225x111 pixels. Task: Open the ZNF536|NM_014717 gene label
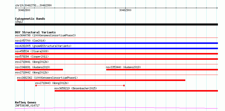27,106
